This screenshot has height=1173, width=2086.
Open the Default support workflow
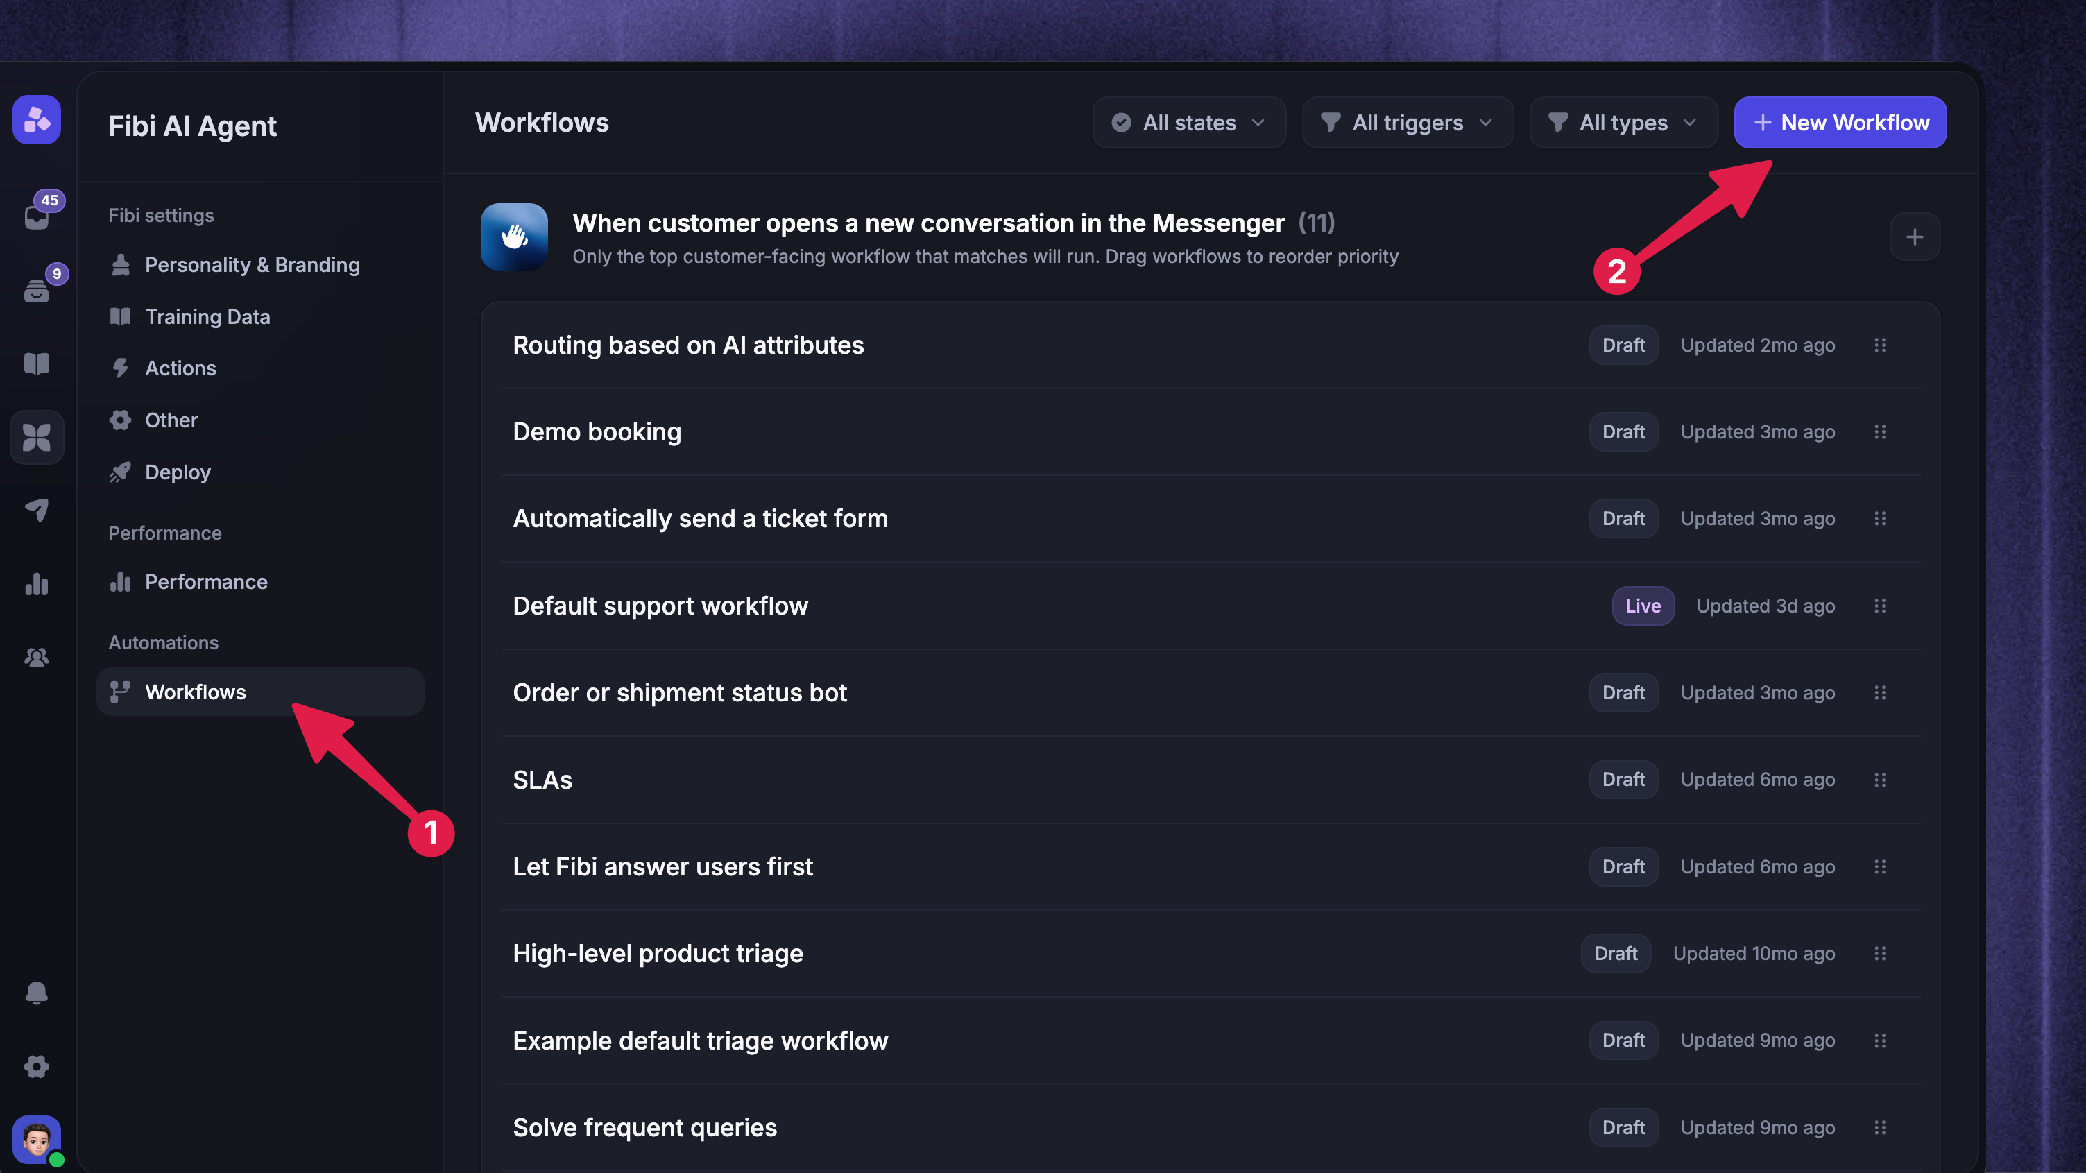pyautogui.click(x=1210, y=606)
